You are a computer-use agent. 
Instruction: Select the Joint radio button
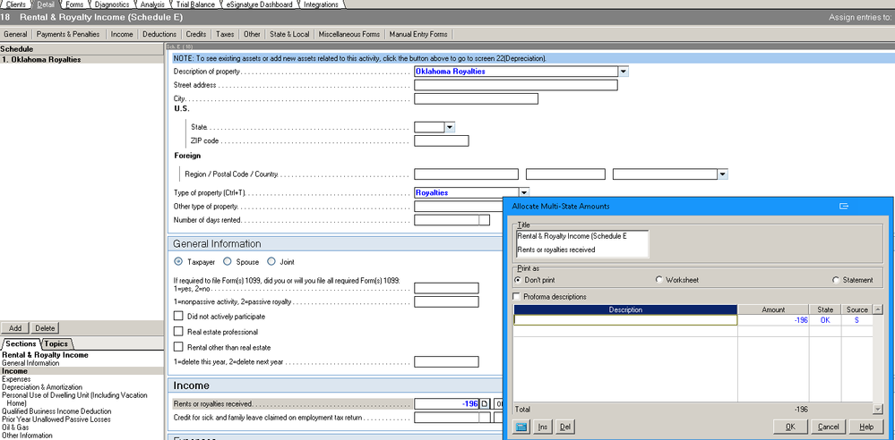[271, 262]
